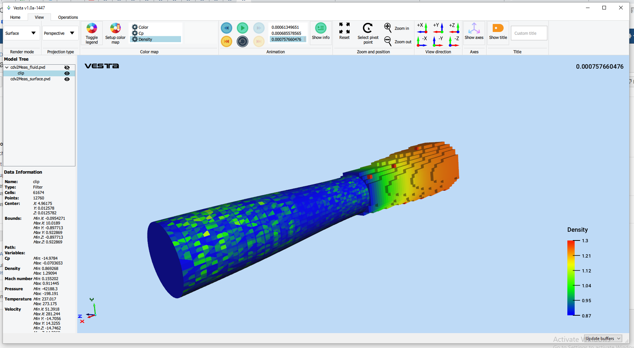Click the VESTA logo in the viewport
Screen dimensions: 634x348
[x=102, y=66]
